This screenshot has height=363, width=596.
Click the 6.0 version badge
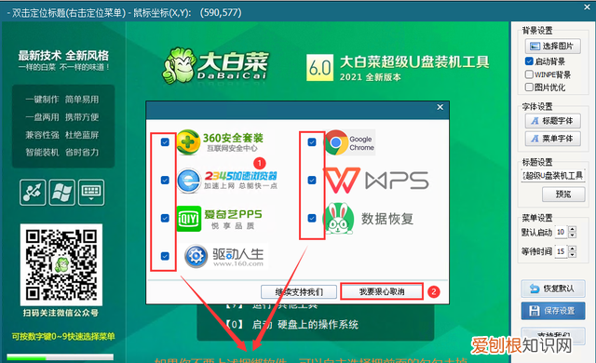click(320, 68)
